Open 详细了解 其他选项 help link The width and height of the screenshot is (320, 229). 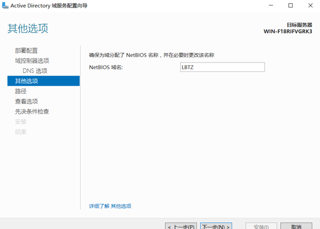pyautogui.click(x=110, y=206)
